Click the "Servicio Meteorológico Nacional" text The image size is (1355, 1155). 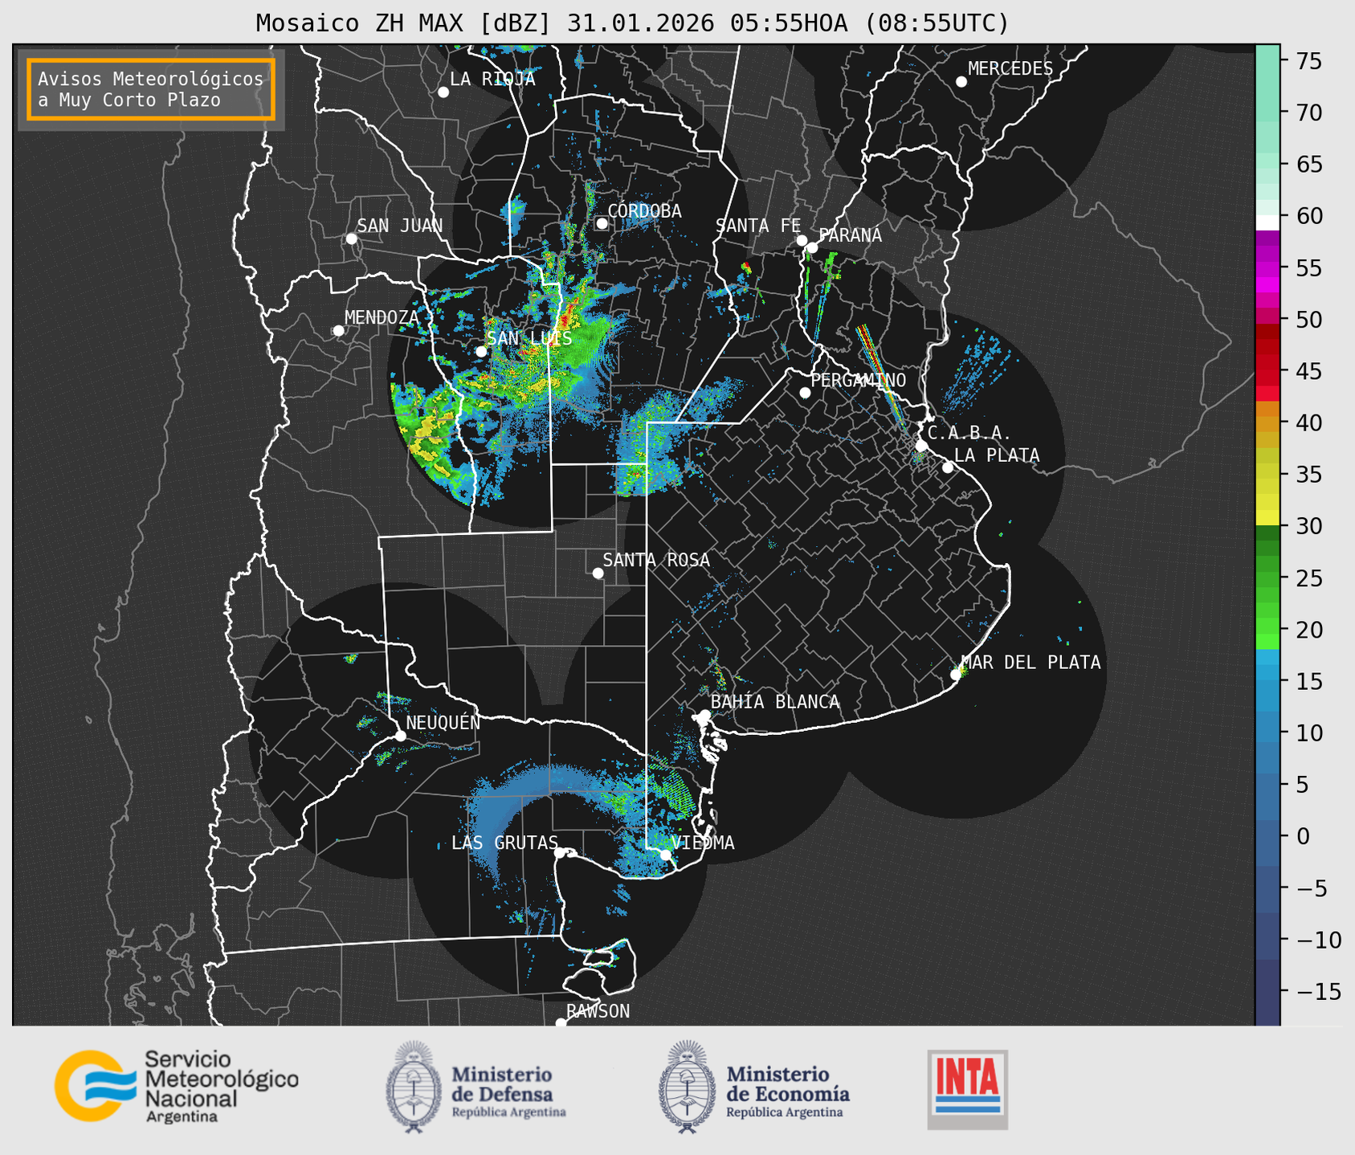click(x=222, y=1079)
